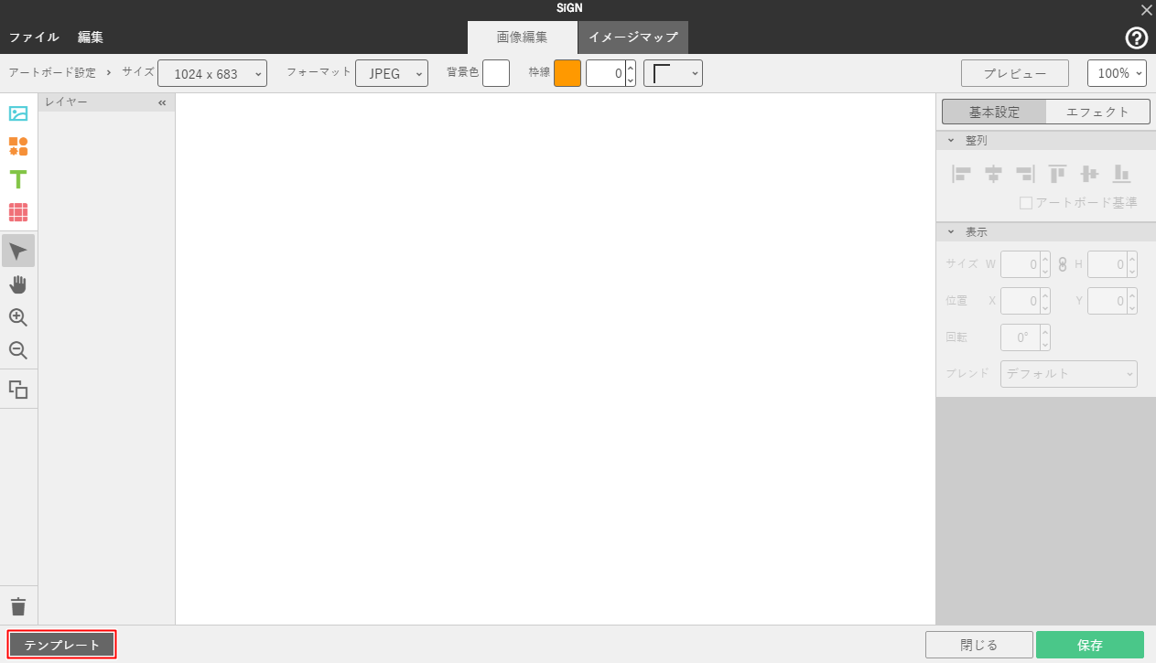
Task: Expand アートボード設定 arrow
Action: 109,71
